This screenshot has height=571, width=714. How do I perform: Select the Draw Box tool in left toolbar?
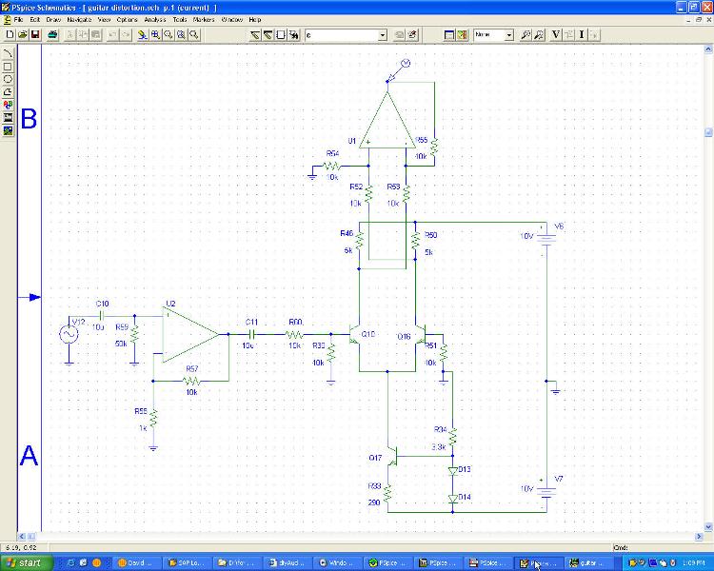click(x=8, y=67)
